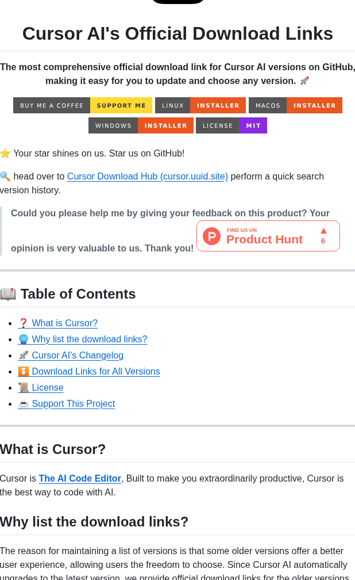The height and width of the screenshot is (580, 355).
Task: Click the SUPPORT ME badge
Action: [121, 105]
